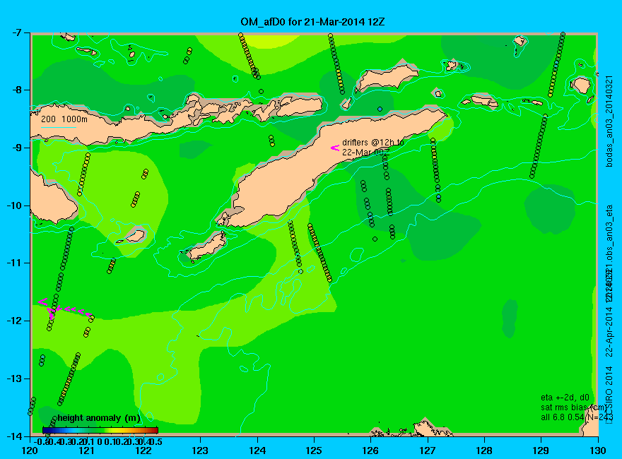The height and width of the screenshot is (459, 622).
Task: Click the '120' longitude axis label
Action: (x=30, y=451)
